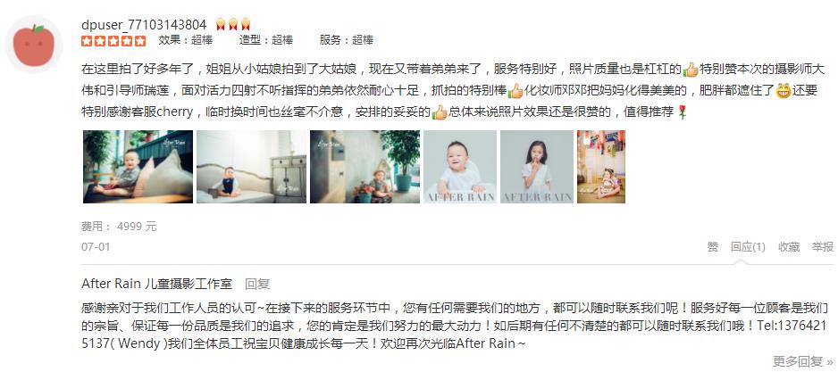Click the grinning face emoji in review
This screenshot has height=372, width=838.
(783, 91)
